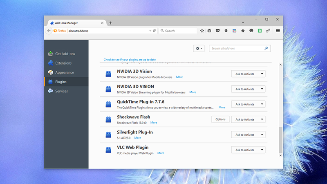This screenshot has height=184, width=327.
Task: Open QuickTime Plug-in activation dropdown
Action: [248, 104]
